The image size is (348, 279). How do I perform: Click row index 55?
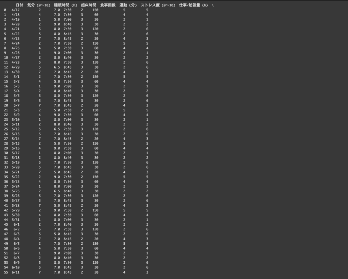tap(6, 272)
